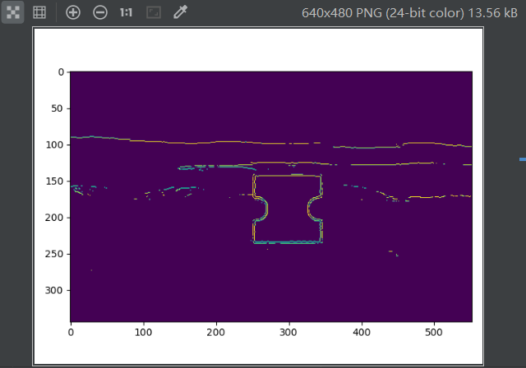Click the Fit Zoom to Window icon
This screenshot has width=526, height=368.
pyautogui.click(x=153, y=12)
